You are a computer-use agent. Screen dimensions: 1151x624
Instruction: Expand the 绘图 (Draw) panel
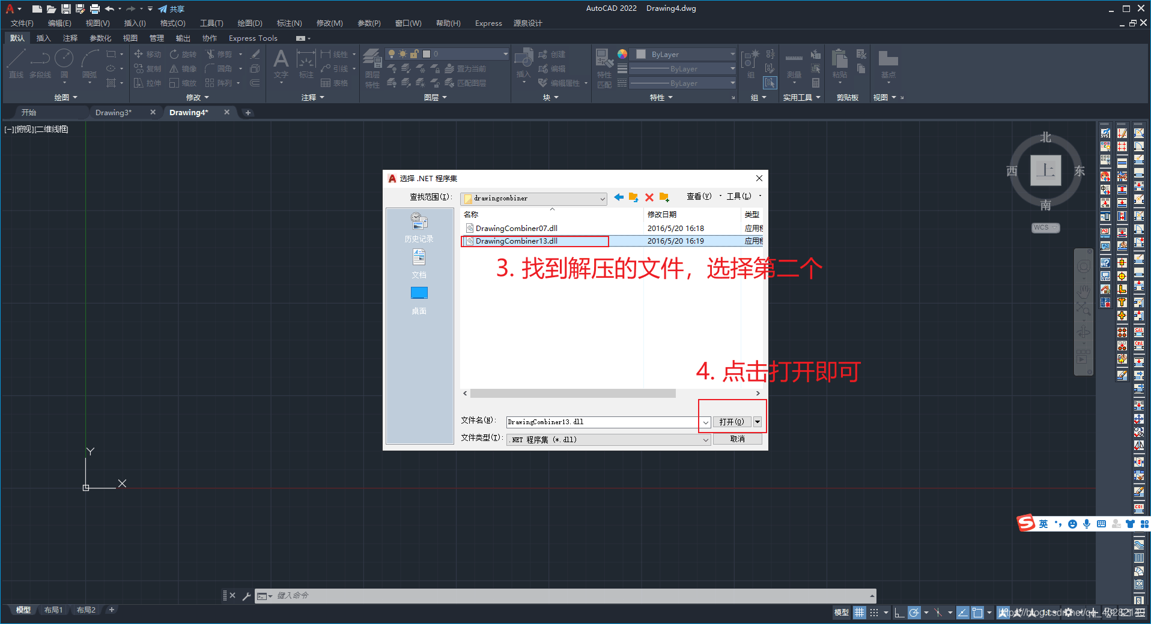pyautogui.click(x=65, y=97)
